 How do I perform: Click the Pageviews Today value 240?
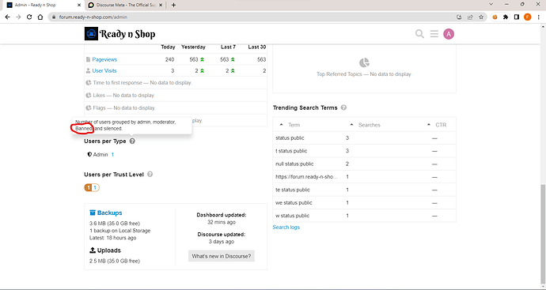pyautogui.click(x=169, y=59)
